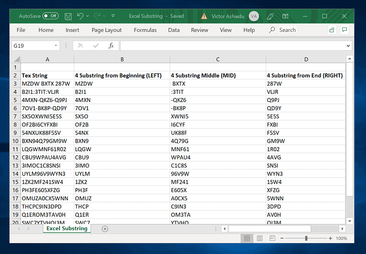
Task: Open the Review tab
Action: tap(200, 30)
